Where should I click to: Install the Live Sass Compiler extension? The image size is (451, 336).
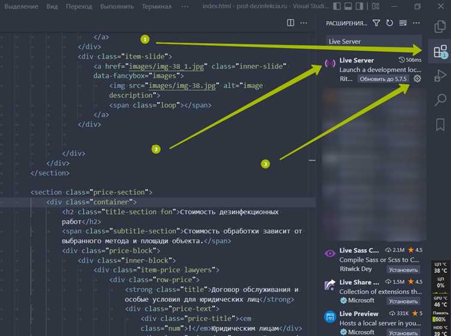point(403,270)
